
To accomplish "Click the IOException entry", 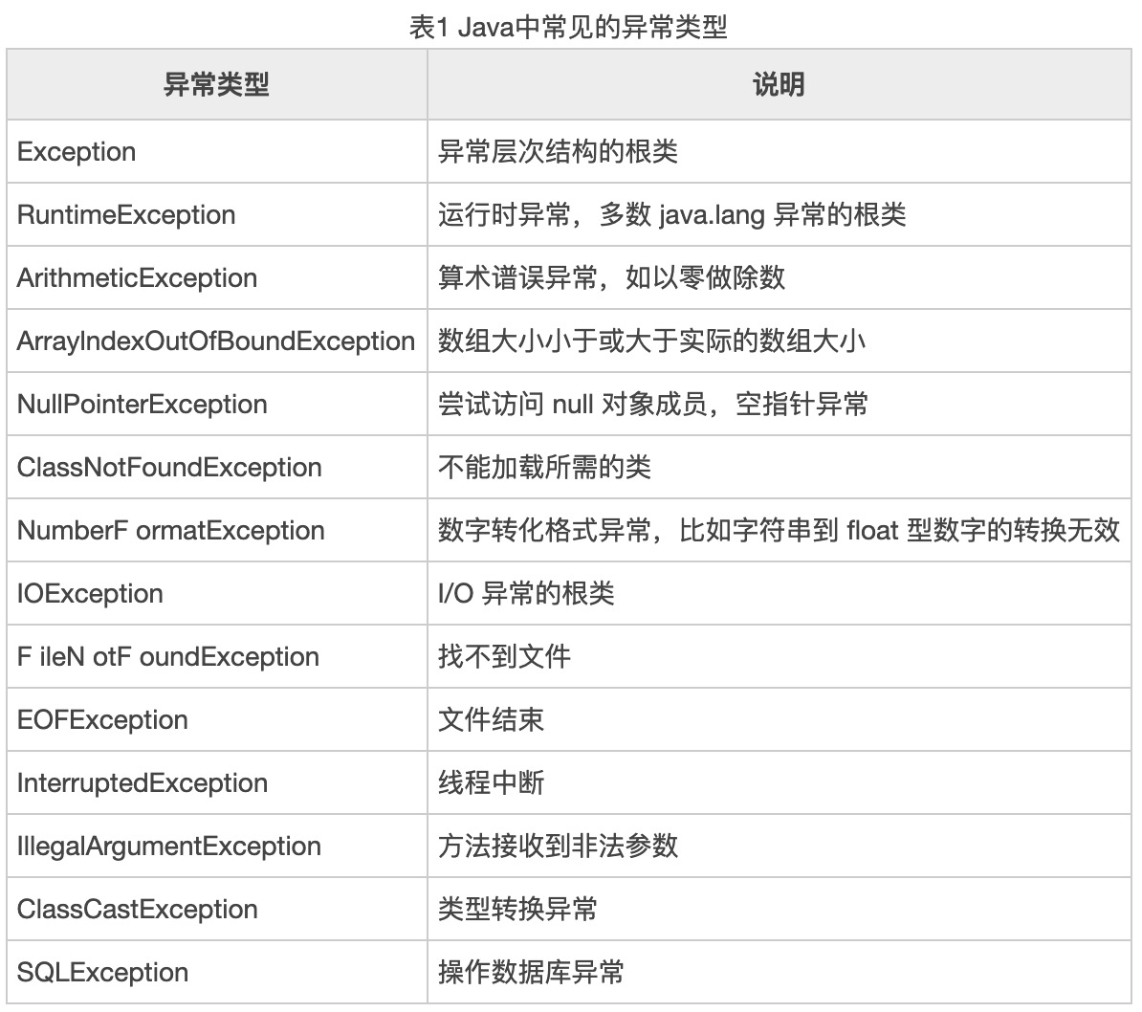I will tap(90, 594).
